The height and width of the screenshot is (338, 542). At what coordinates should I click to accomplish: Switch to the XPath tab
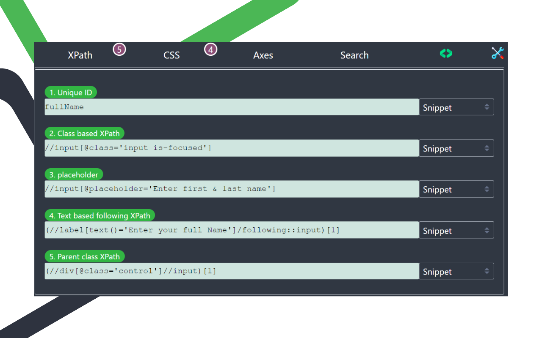click(x=80, y=55)
